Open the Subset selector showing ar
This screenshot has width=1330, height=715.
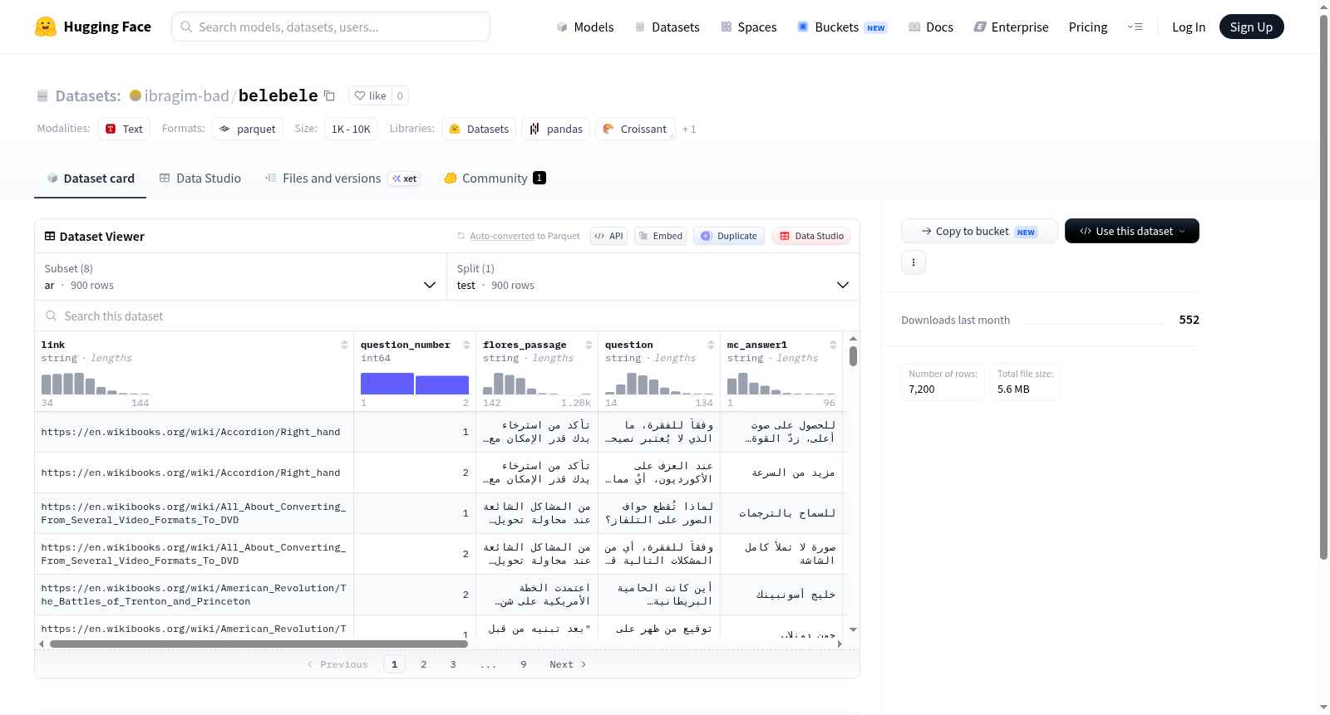240,277
